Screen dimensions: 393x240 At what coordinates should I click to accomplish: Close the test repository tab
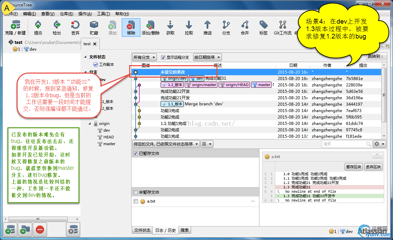[x=95, y=44]
